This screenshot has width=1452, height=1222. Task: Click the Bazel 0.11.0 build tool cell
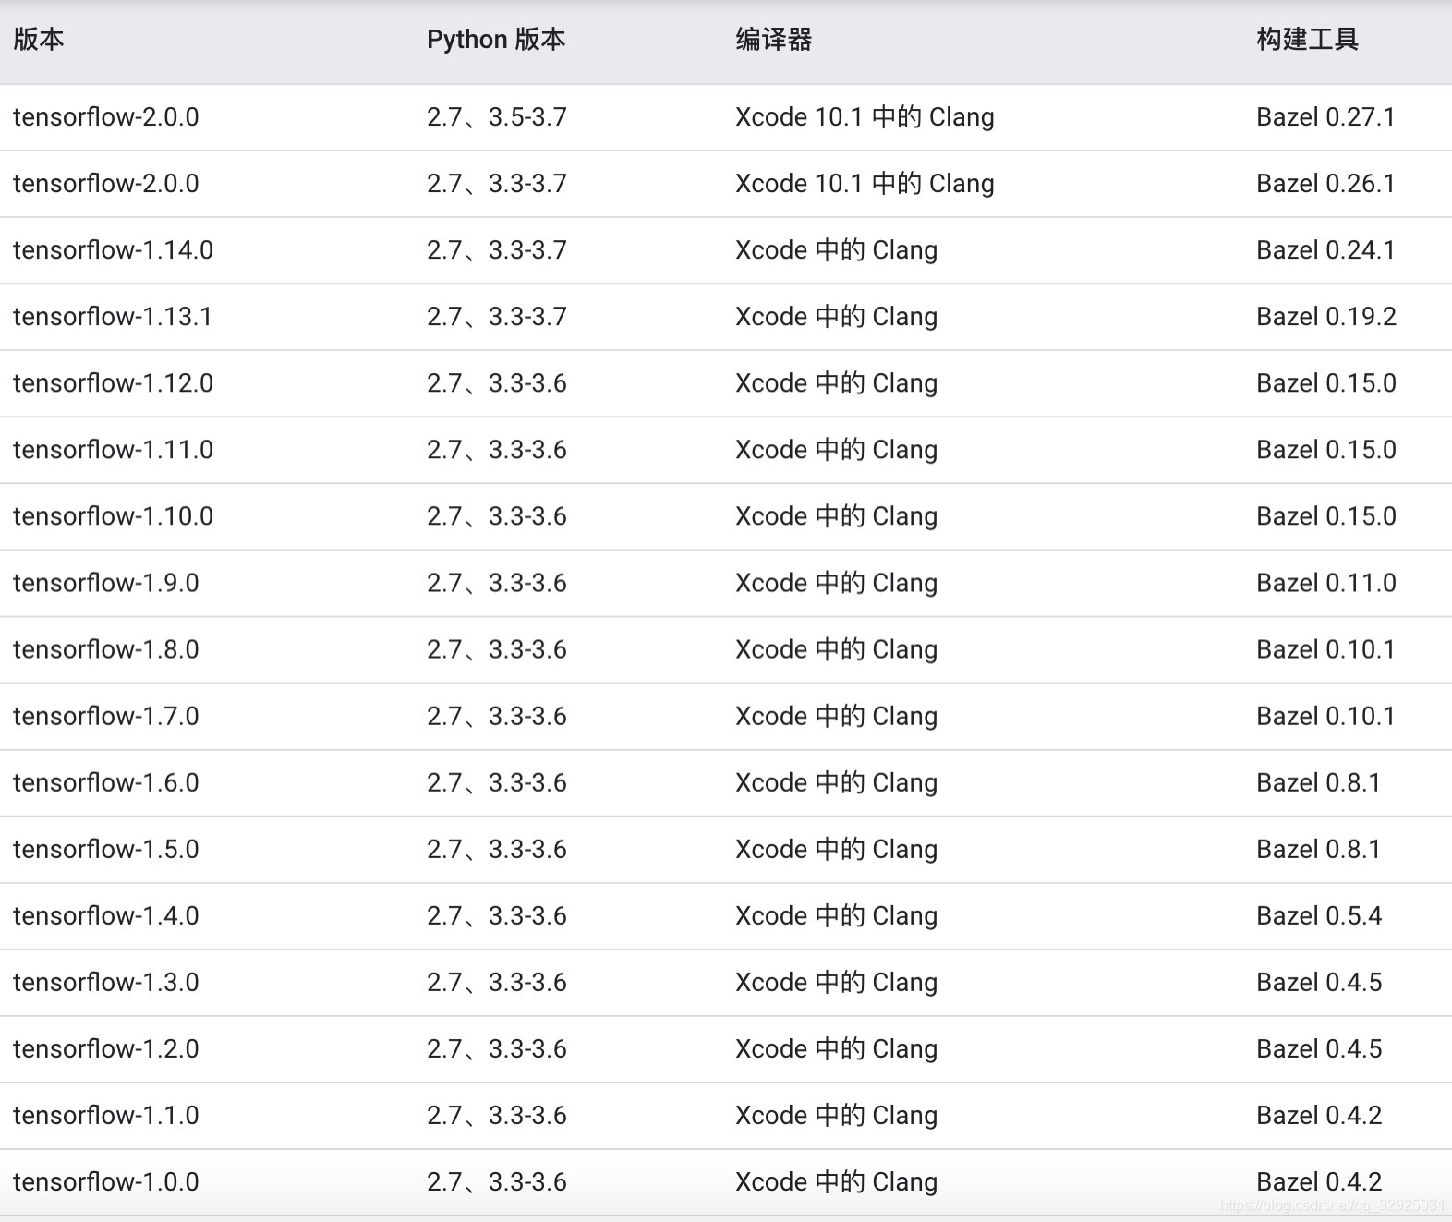coord(1326,583)
